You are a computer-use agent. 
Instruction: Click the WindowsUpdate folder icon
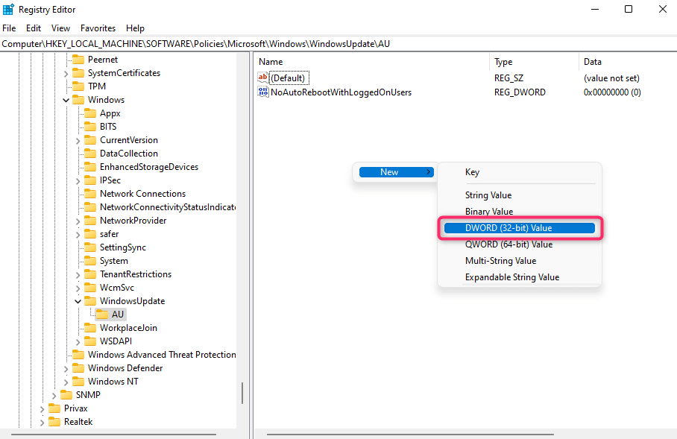click(90, 300)
